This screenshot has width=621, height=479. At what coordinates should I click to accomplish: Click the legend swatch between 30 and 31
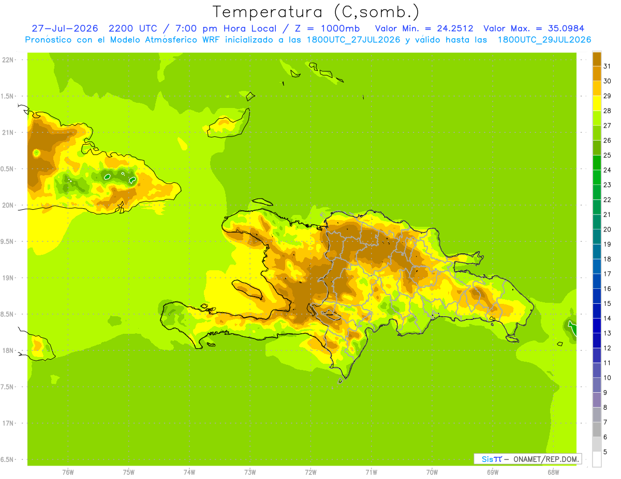pyautogui.click(x=597, y=73)
